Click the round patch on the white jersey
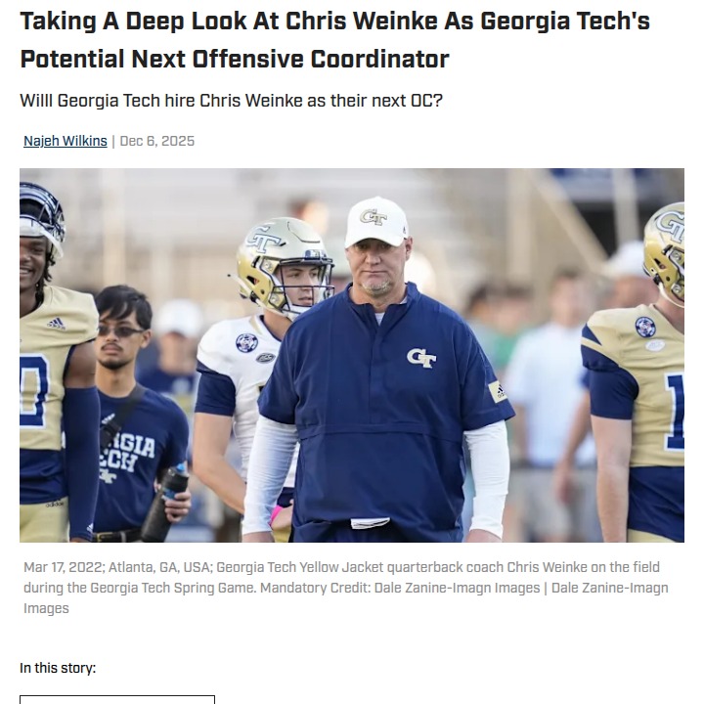Screen dimensions: 704x704 246,342
